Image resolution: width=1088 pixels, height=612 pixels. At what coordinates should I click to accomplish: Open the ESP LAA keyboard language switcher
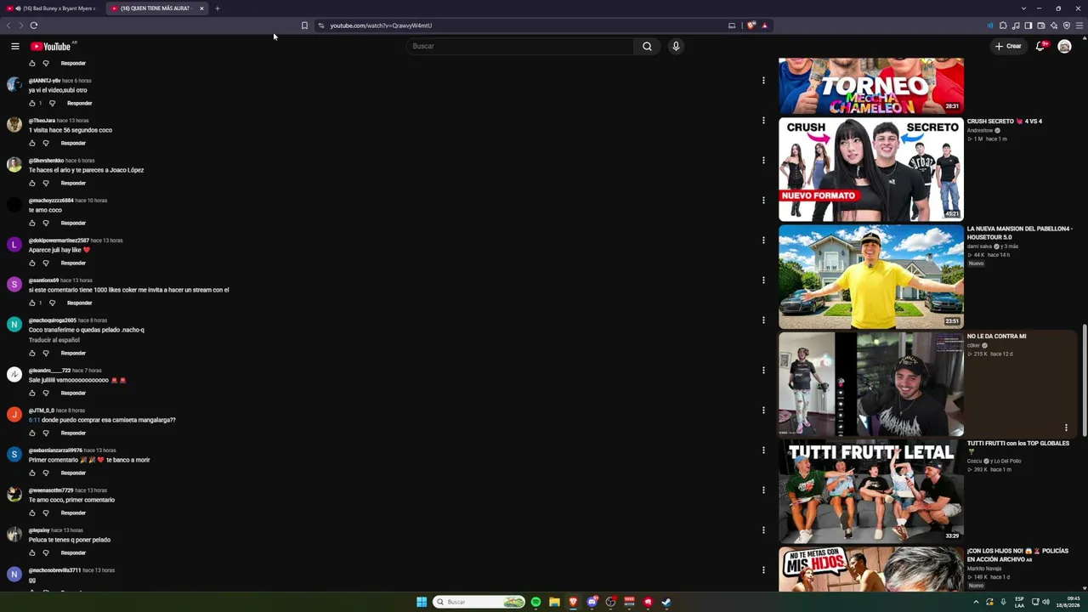click(1019, 602)
